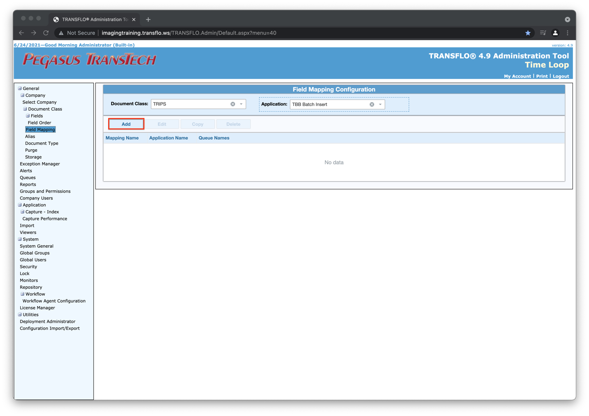Screen dimensions: 589x416
Task: Bookmark this page with the star icon
Action: point(528,33)
